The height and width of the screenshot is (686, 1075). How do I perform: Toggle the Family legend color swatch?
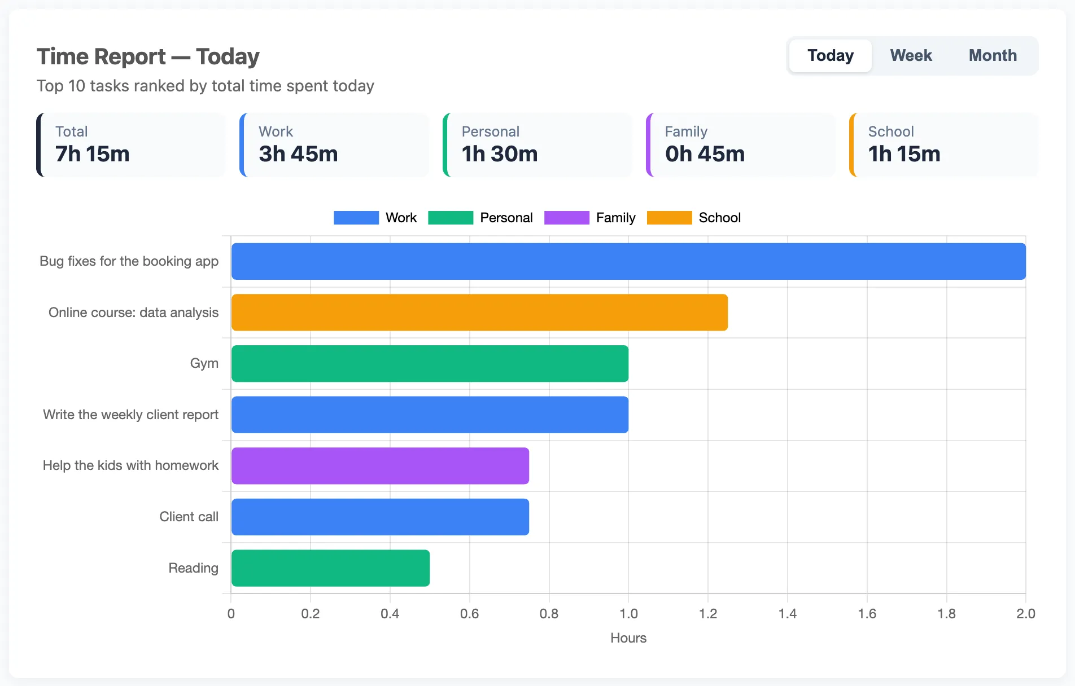(567, 218)
